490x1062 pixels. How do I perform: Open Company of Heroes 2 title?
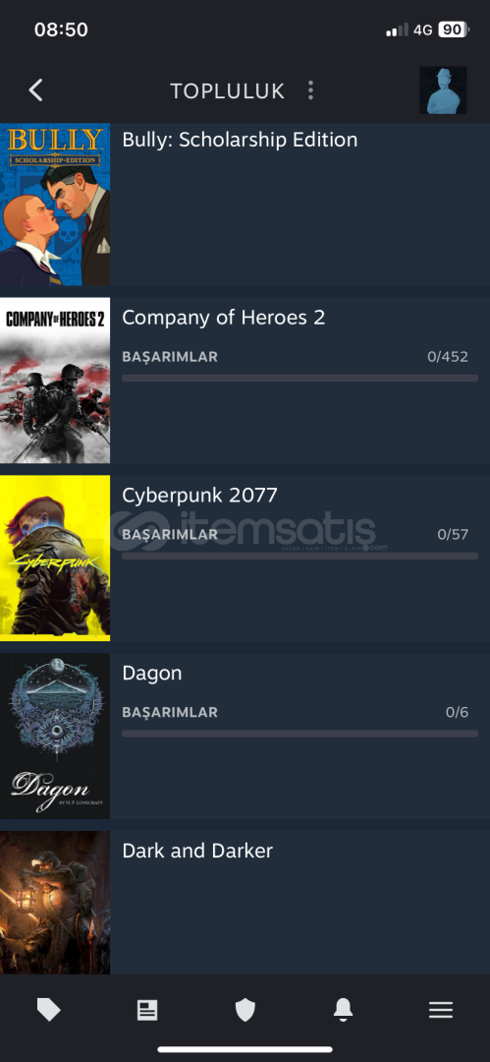(x=223, y=317)
